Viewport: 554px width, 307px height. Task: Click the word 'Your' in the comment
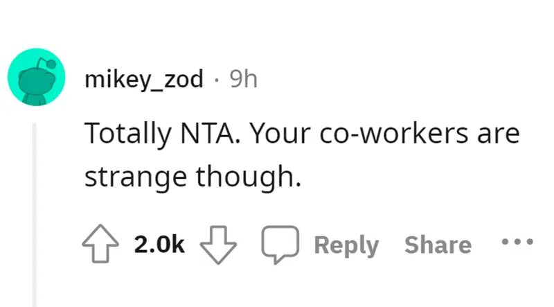point(280,134)
